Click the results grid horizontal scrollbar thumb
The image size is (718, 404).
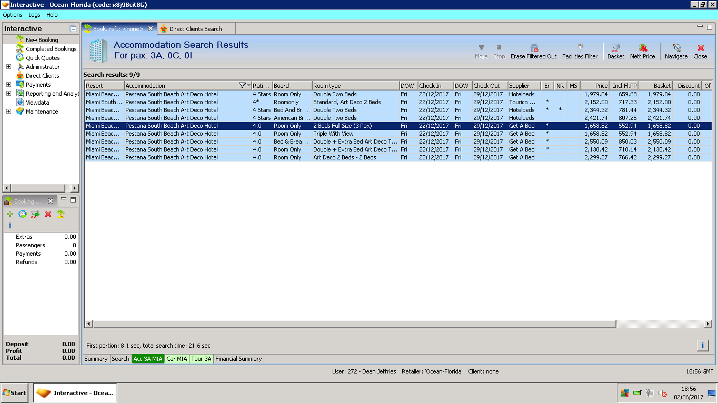tap(354, 324)
